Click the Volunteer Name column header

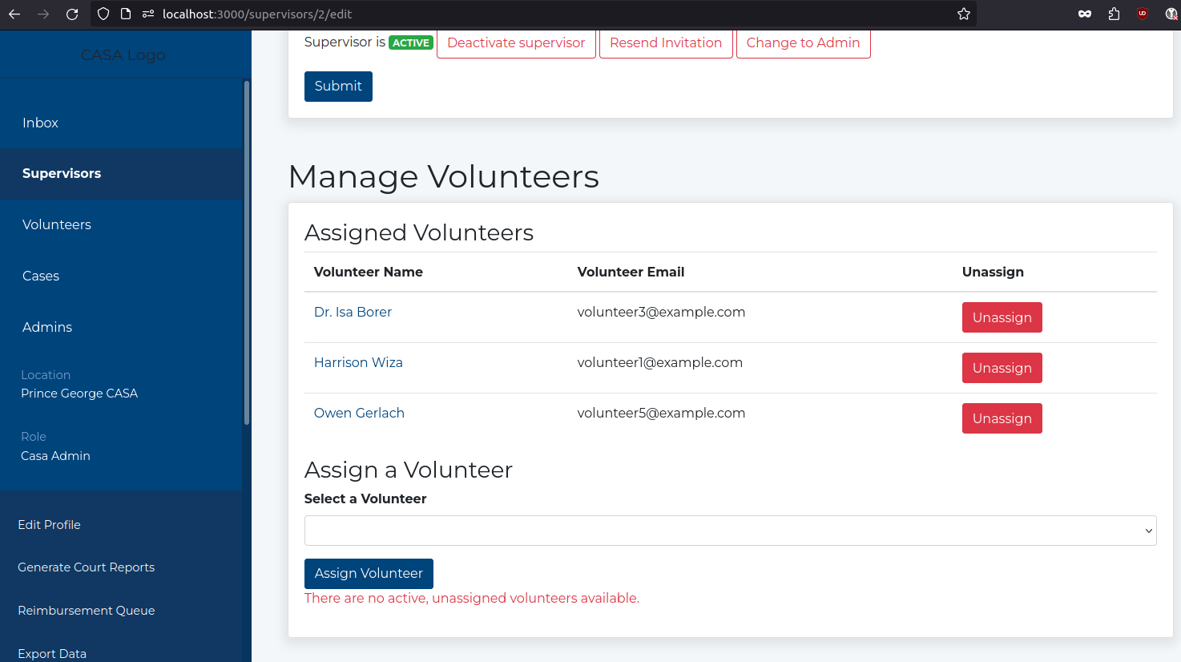click(368, 272)
